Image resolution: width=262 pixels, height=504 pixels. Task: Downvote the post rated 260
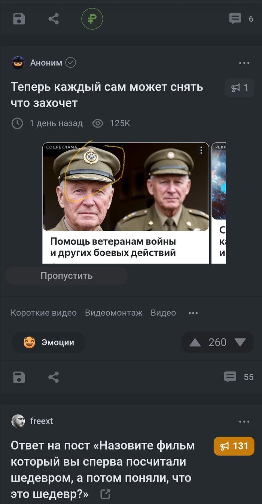(240, 342)
